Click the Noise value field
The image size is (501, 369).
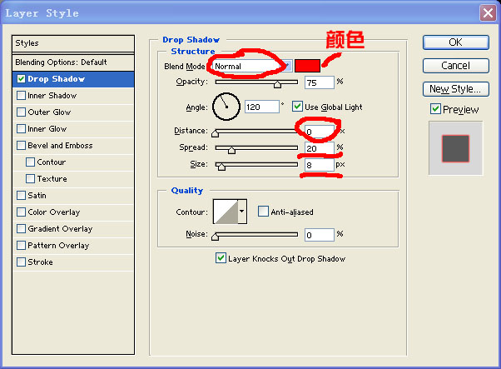click(x=320, y=235)
